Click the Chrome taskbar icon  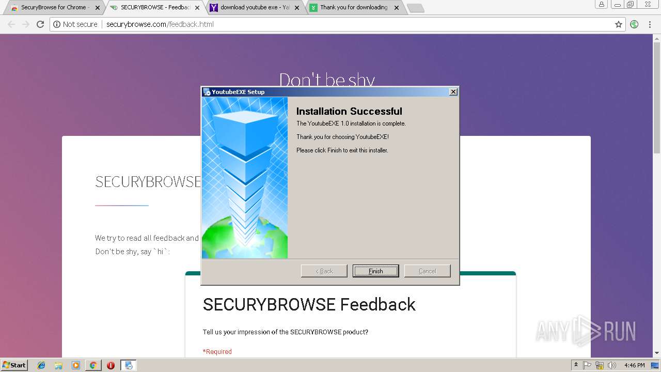[x=93, y=365]
